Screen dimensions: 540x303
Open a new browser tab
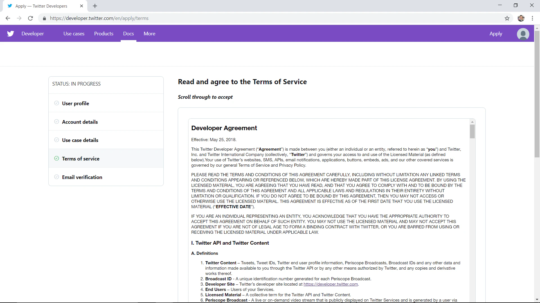(x=95, y=6)
